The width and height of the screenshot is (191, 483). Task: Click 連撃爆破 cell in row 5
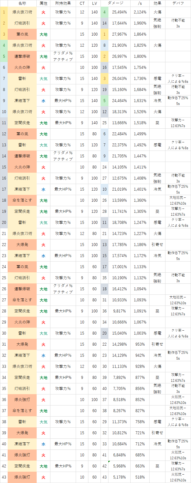[22, 56]
